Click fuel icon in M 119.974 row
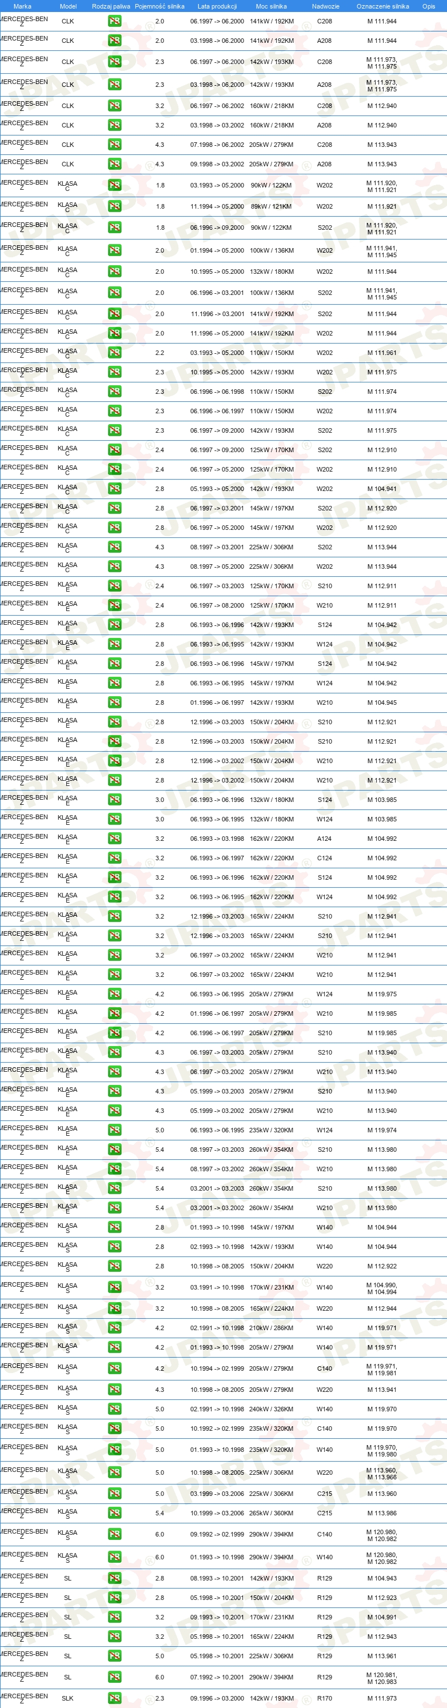The height and width of the screenshot is (1708, 447). (x=115, y=1130)
